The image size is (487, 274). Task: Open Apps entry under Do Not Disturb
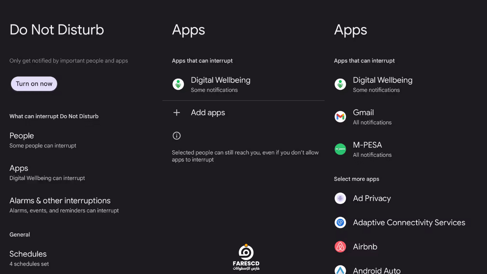81,172
